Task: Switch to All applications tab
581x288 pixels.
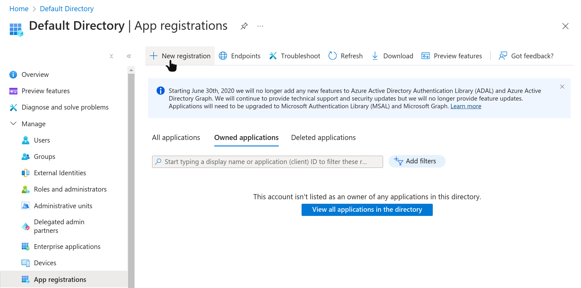Action: tap(176, 137)
